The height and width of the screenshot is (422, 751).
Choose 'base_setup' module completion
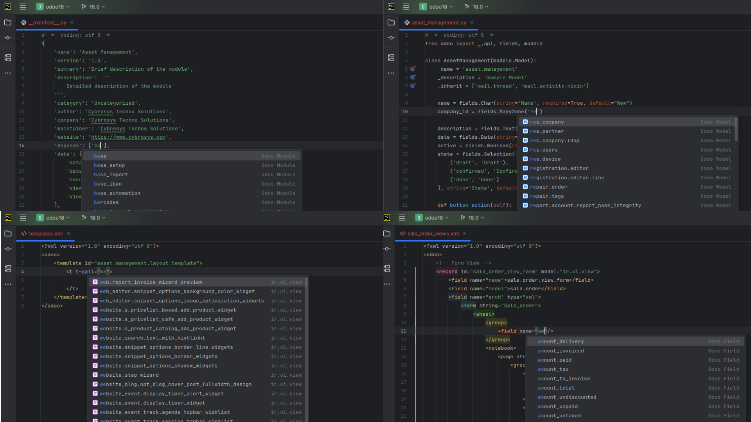192,165
